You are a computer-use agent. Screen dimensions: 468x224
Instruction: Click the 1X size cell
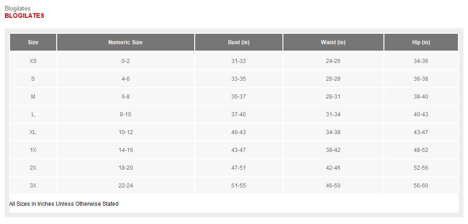[33, 150]
